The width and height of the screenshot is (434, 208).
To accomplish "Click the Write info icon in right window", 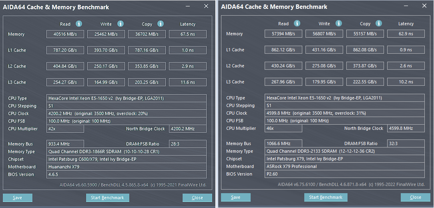I will [339, 24].
